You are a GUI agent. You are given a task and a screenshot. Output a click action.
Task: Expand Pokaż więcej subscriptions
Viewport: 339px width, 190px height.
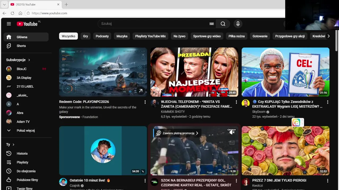[26, 130]
